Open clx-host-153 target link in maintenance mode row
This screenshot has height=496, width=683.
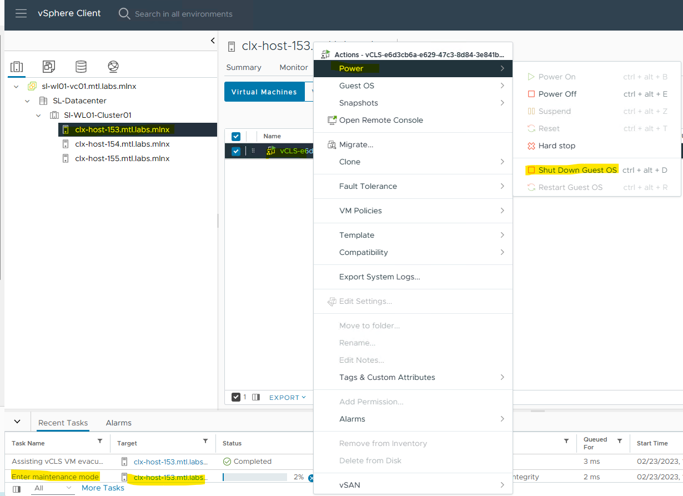[x=170, y=477]
